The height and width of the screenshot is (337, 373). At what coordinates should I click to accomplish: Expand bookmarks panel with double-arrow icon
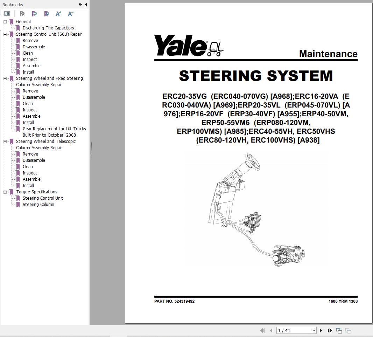coord(80,5)
